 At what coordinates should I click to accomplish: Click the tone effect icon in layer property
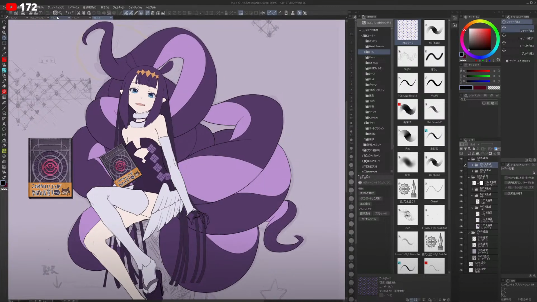pos(488,103)
